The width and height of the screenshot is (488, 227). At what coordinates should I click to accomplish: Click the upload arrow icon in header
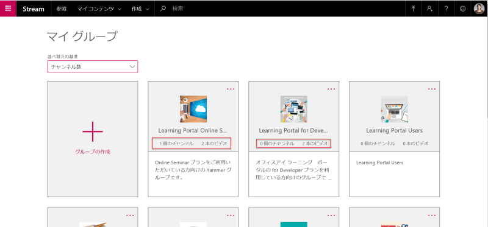tap(414, 9)
